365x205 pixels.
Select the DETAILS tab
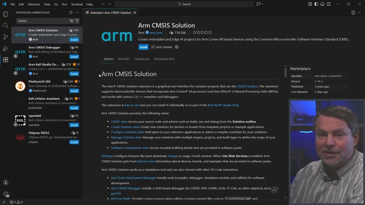(x=108, y=59)
